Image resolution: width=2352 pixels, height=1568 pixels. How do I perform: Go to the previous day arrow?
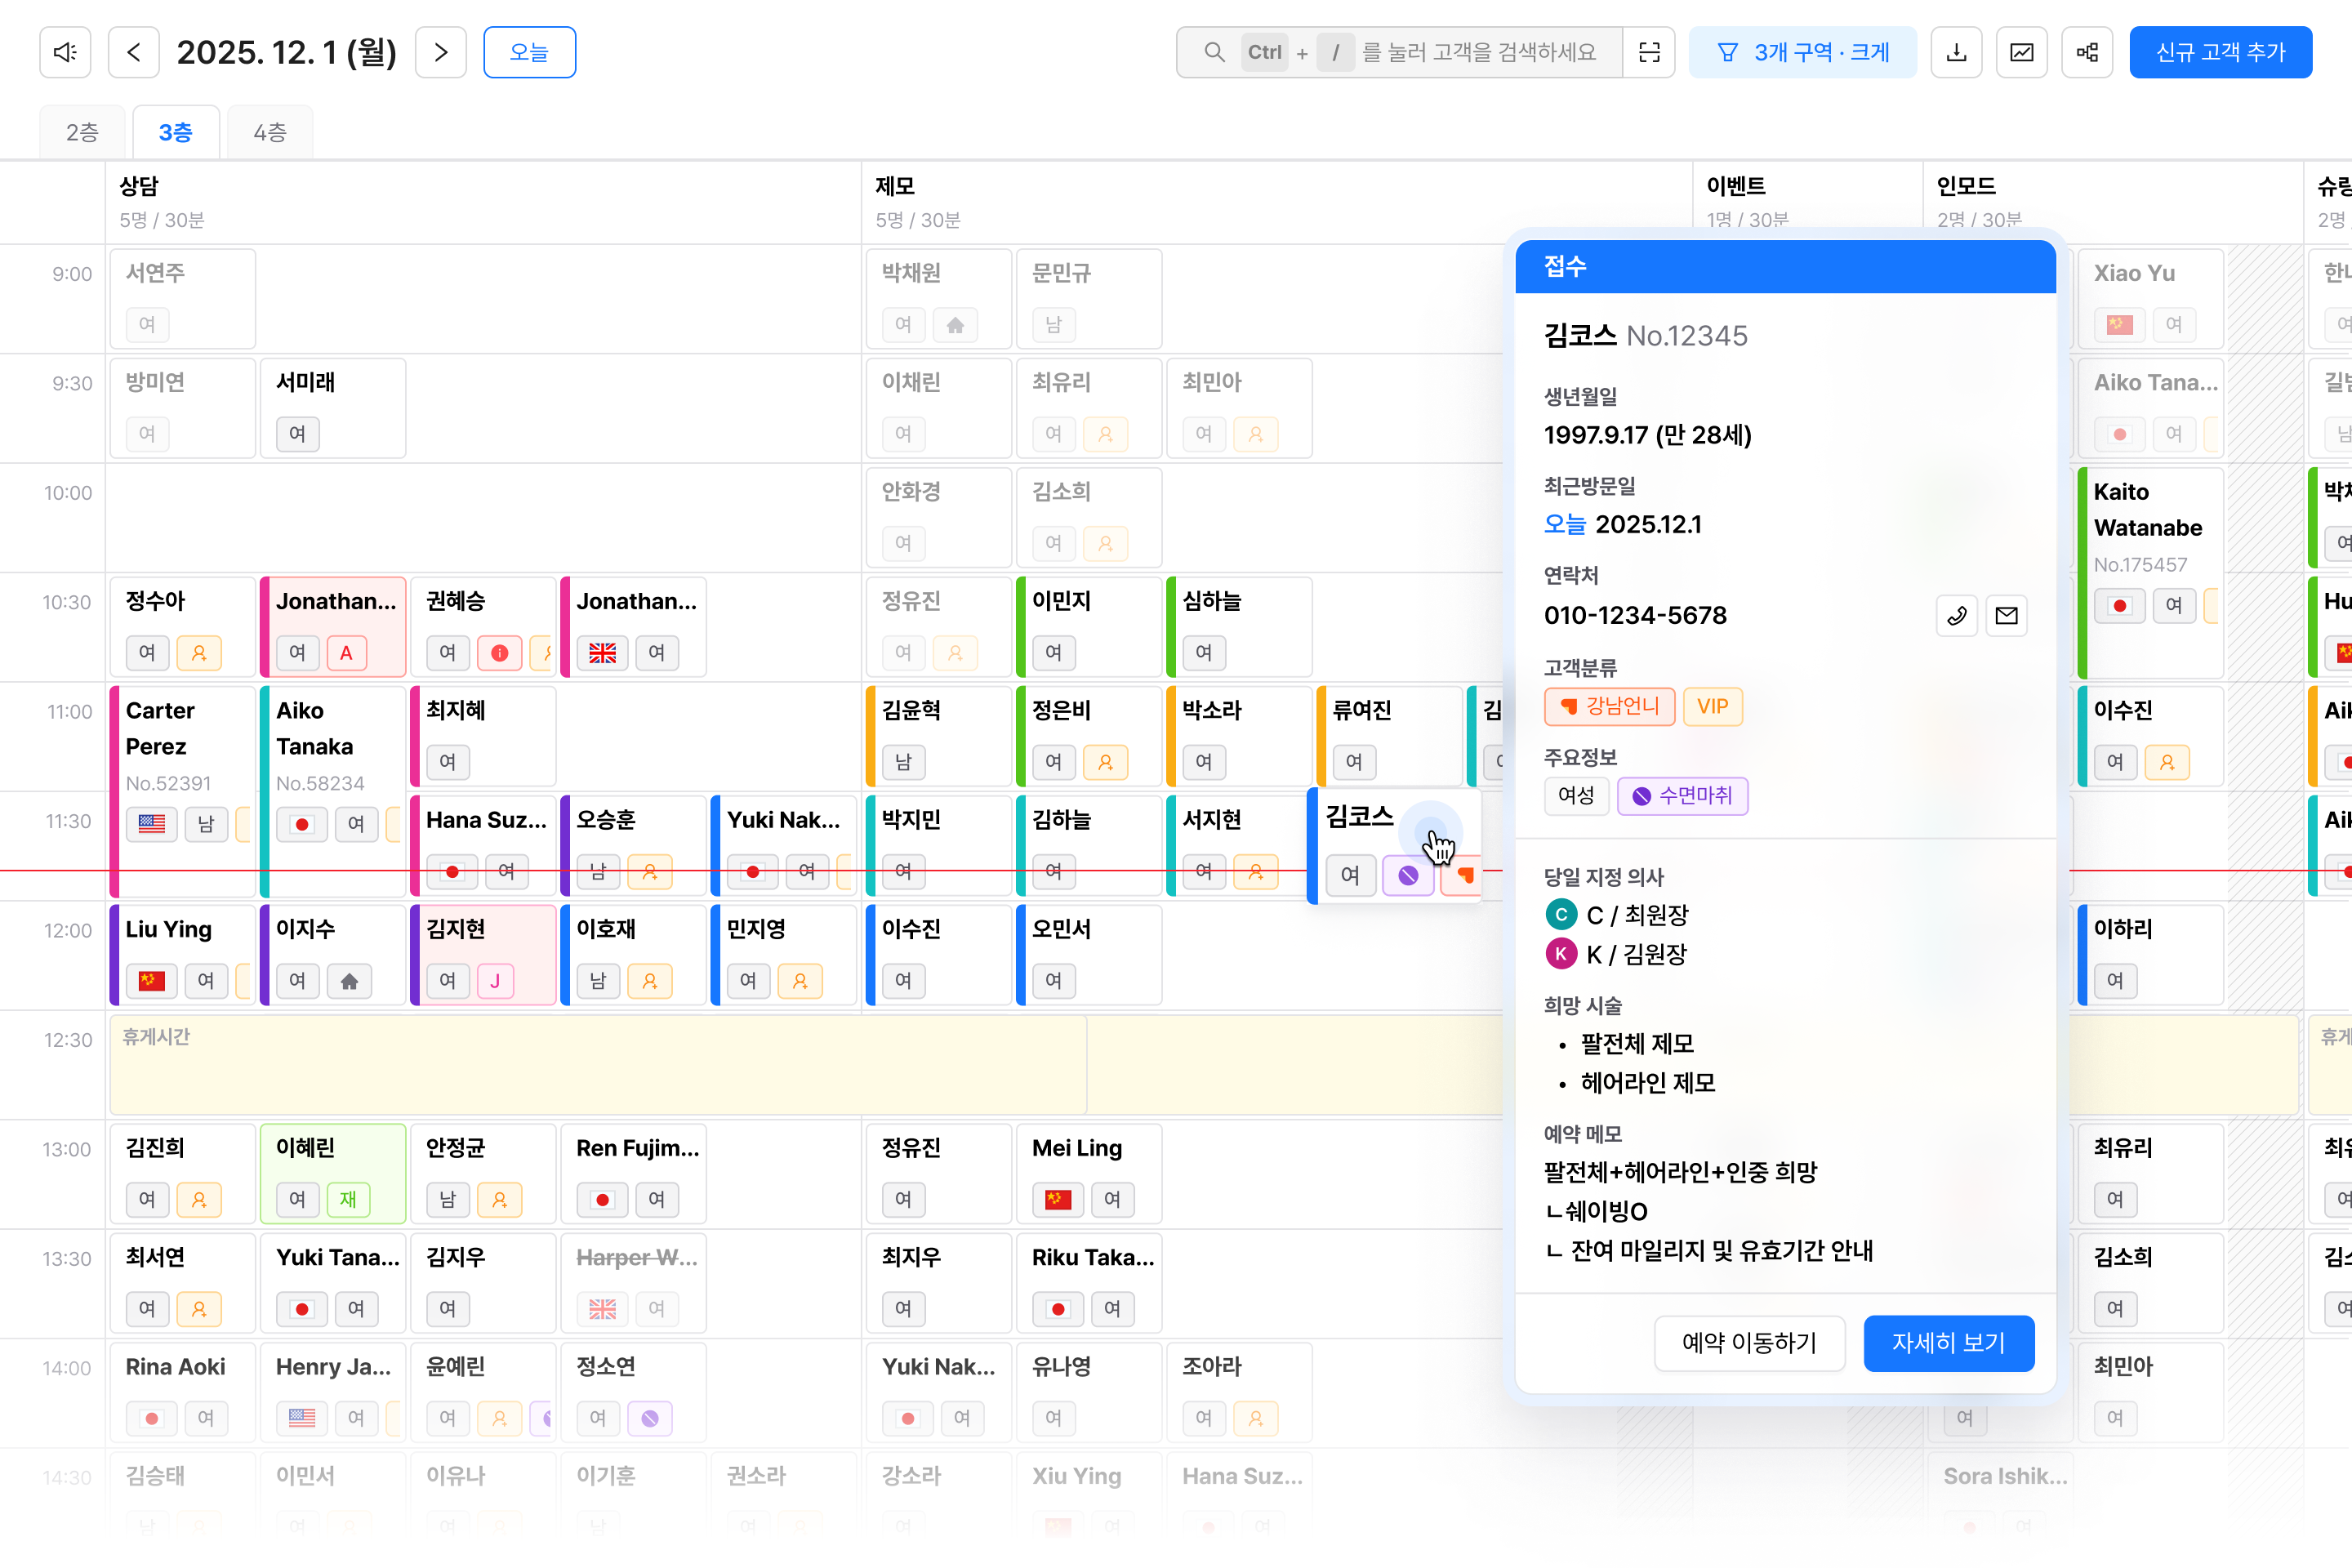point(134,52)
